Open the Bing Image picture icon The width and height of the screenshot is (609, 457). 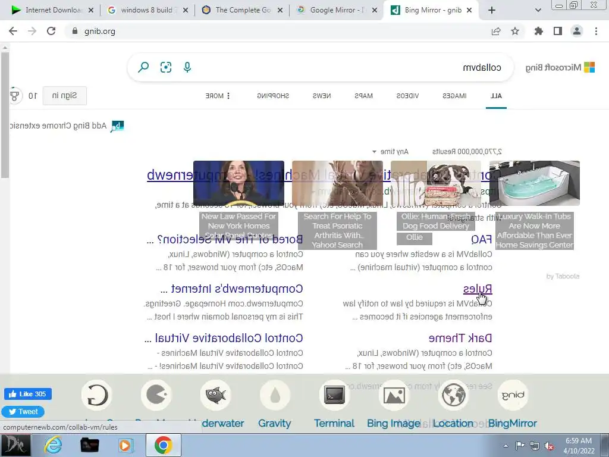pyautogui.click(x=394, y=395)
